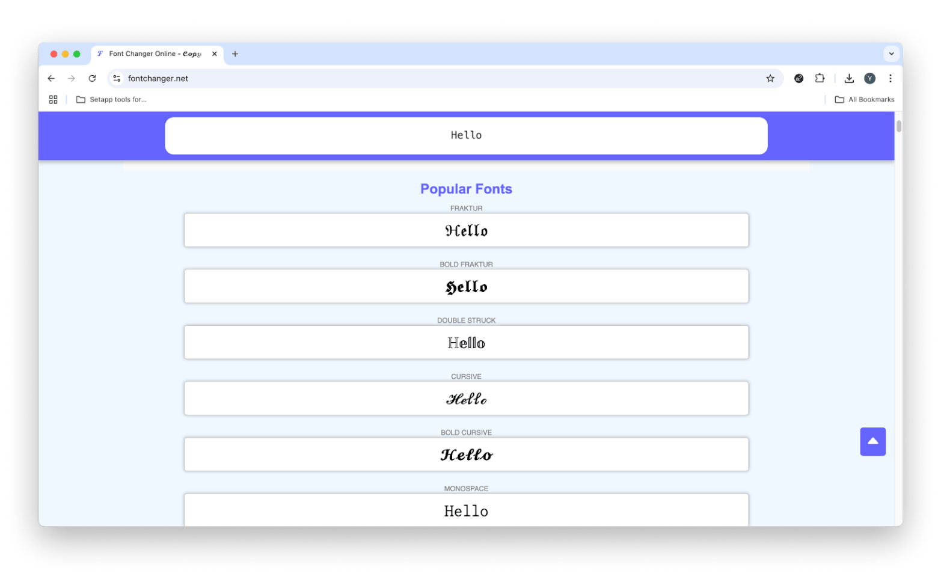Open a new tab with plus button

[235, 54]
